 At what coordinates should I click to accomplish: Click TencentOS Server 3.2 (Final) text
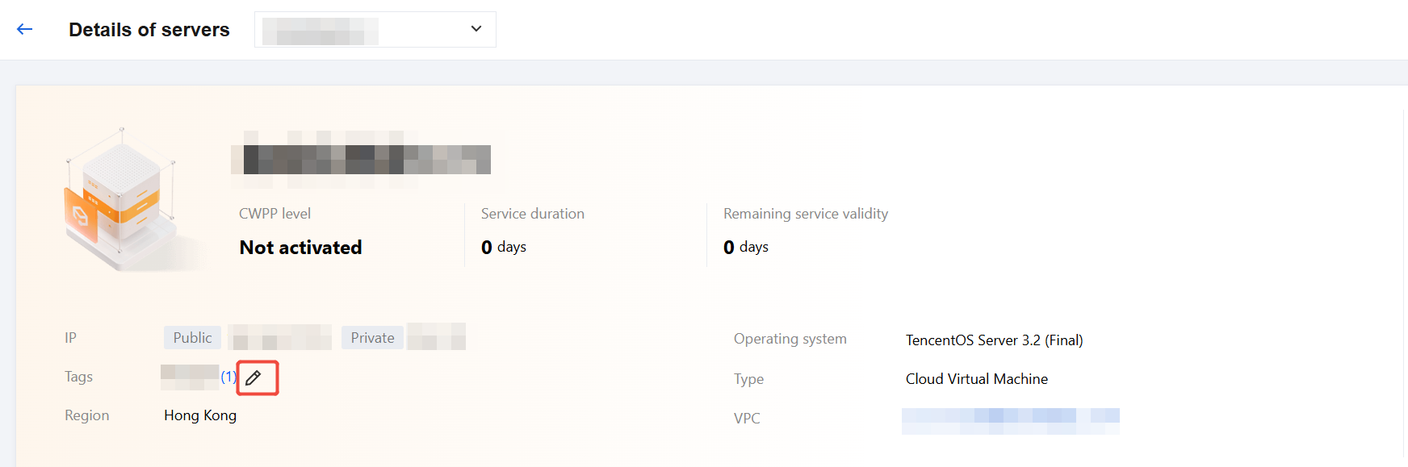pyautogui.click(x=995, y=340)
